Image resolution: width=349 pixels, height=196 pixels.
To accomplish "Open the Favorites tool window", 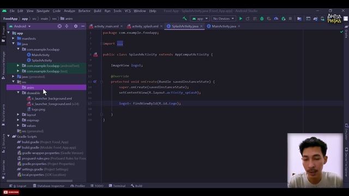I will tap(3, 170).
